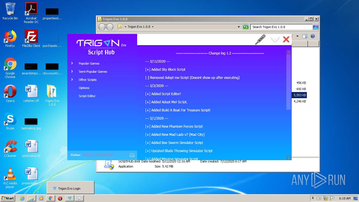Click the Semi-Popular Games label
This screenshot has height=202, width=359.
[x=93, y=72]
